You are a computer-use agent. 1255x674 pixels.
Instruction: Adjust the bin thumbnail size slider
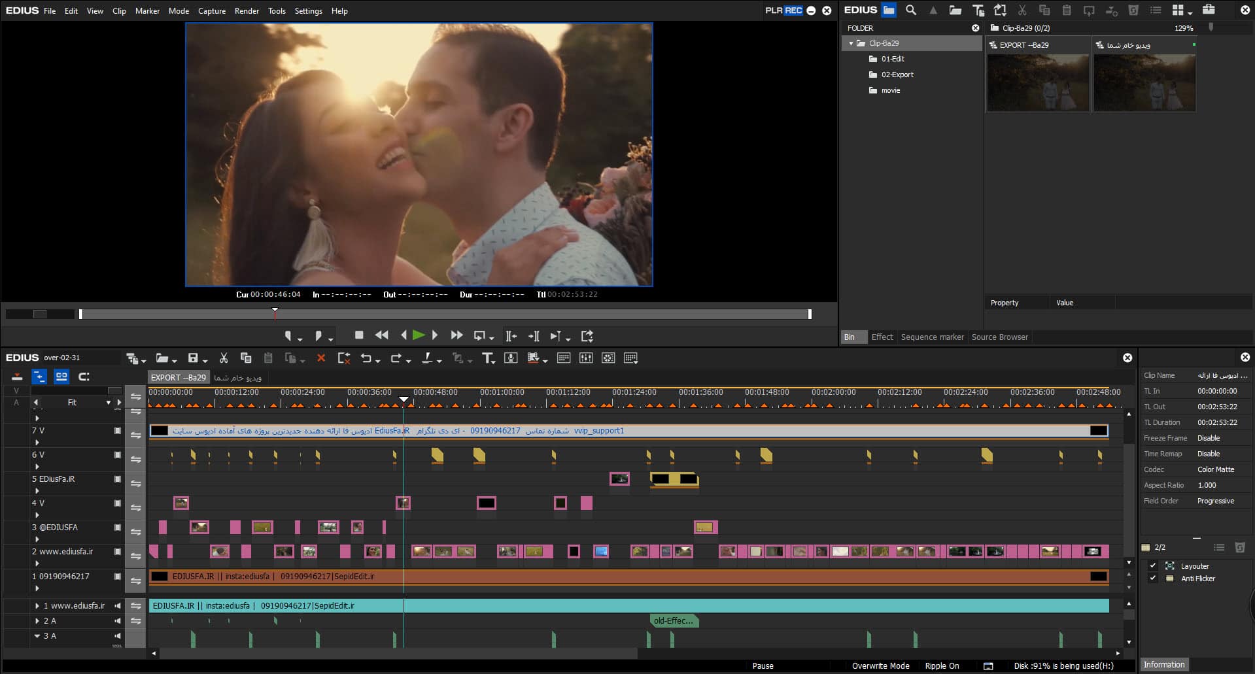click(x=1211, y=27)
